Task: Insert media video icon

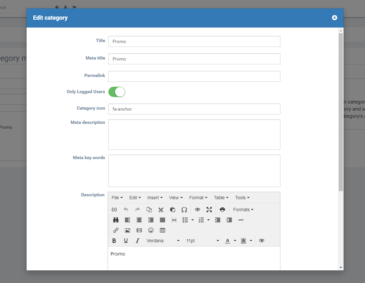Action: click(x=139, y=230)
